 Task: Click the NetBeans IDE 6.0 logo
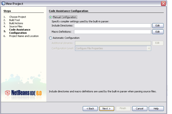tap(23, 93)
